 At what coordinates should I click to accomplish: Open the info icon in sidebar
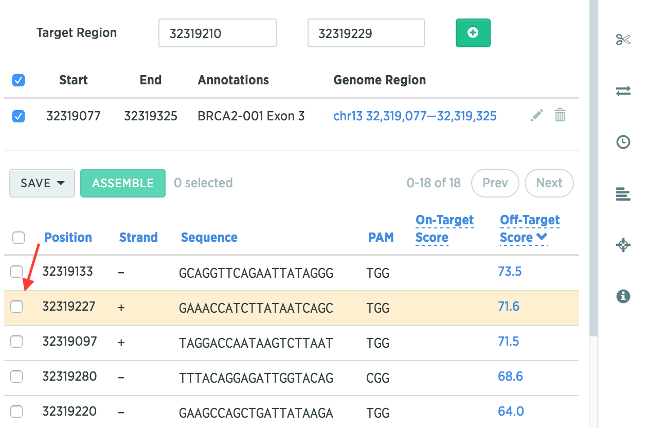tap(623, 296)
